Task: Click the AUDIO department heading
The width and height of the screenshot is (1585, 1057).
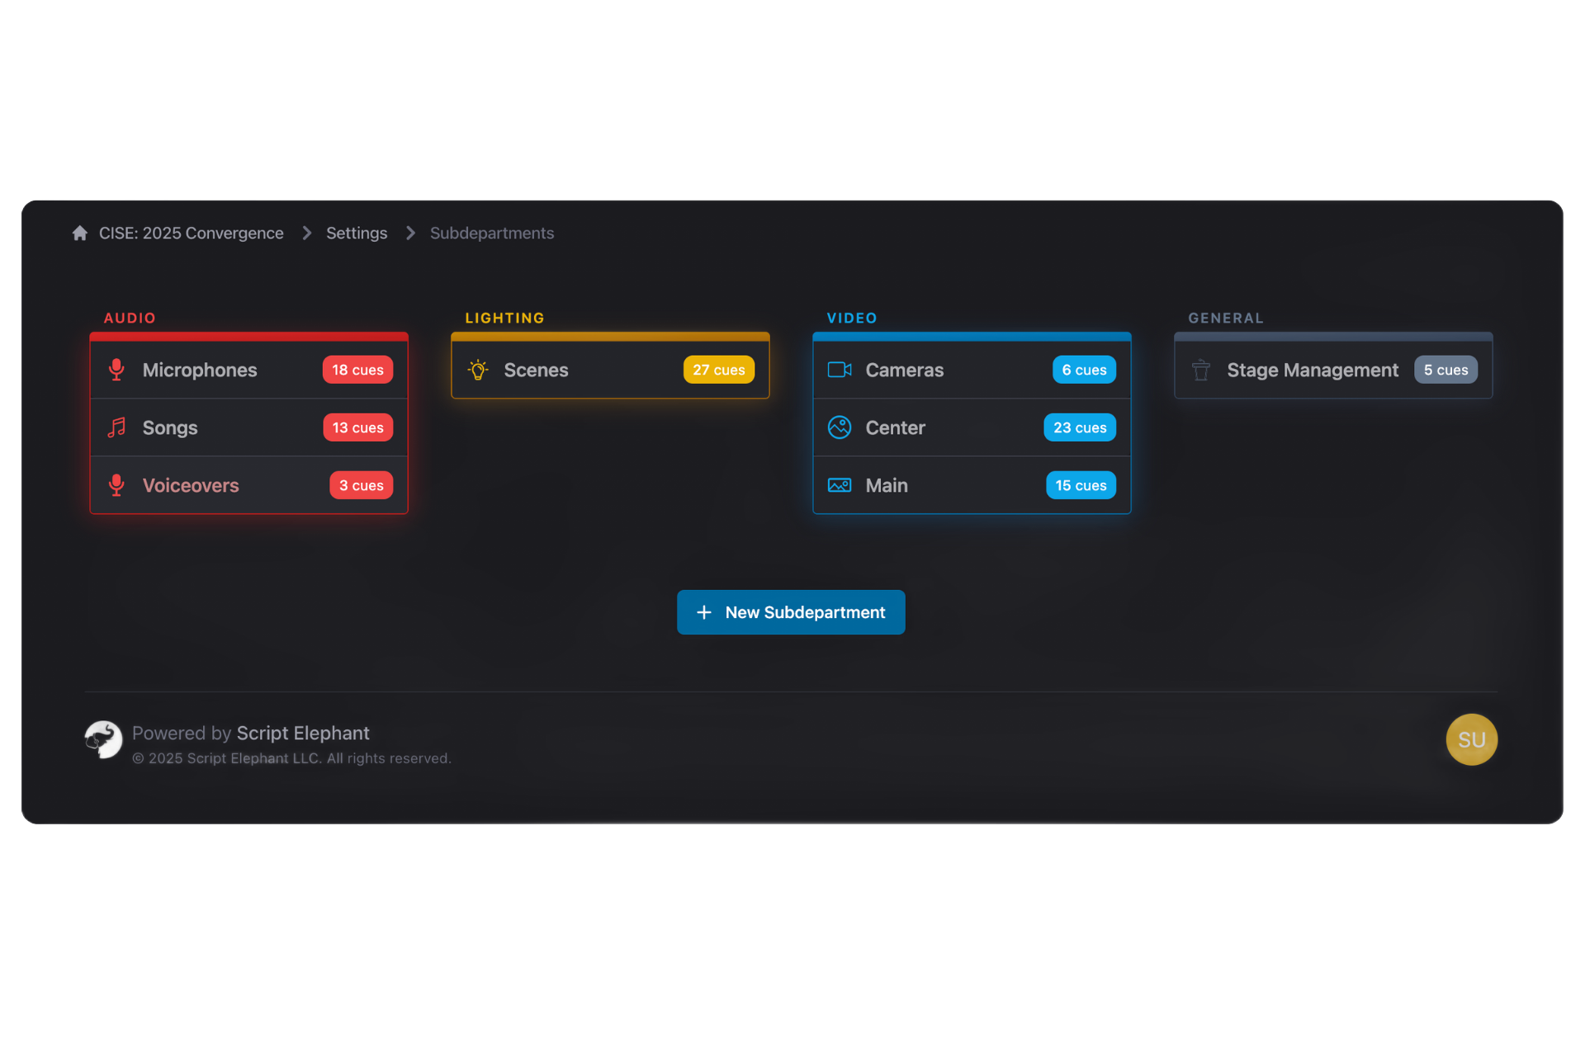Action: 130,318
